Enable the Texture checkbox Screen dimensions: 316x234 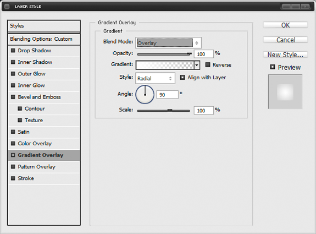point(20,121)
